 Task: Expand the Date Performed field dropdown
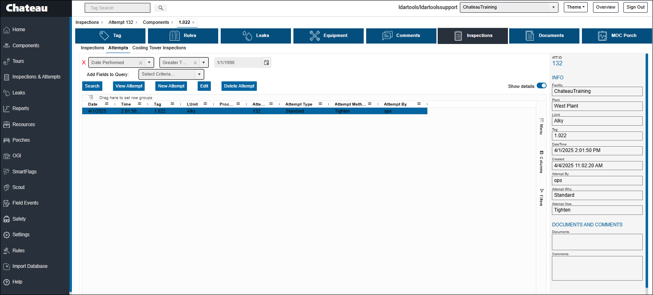coord(149,62)
